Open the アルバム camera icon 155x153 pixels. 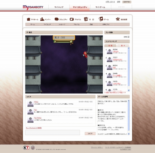(x=72, y=19)
